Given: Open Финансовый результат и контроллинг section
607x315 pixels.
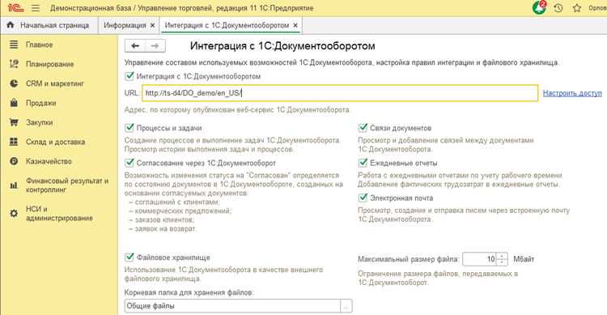Looking at the screenshot, I should (67, 185).
